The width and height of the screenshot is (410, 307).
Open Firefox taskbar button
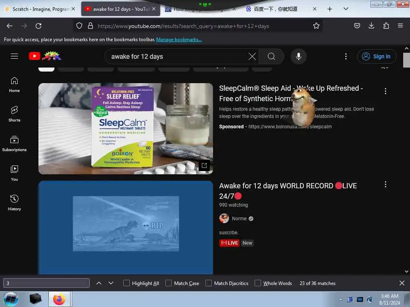(x=59, y=299)
